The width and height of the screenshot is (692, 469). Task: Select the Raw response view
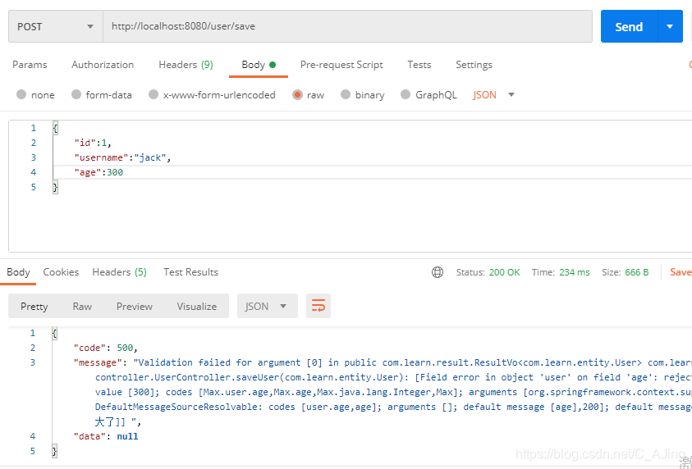(82, 307)
